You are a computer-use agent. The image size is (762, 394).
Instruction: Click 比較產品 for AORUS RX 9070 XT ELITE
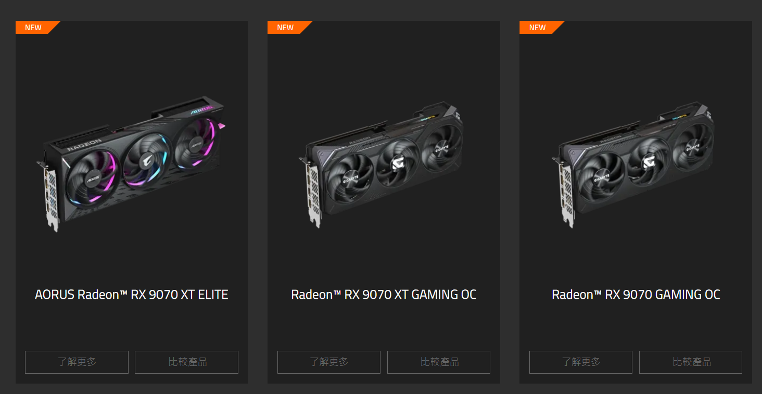pyautogui.click(x=187, y=362)
